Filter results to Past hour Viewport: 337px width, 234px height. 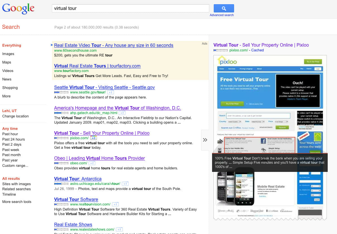pos(10,134)
